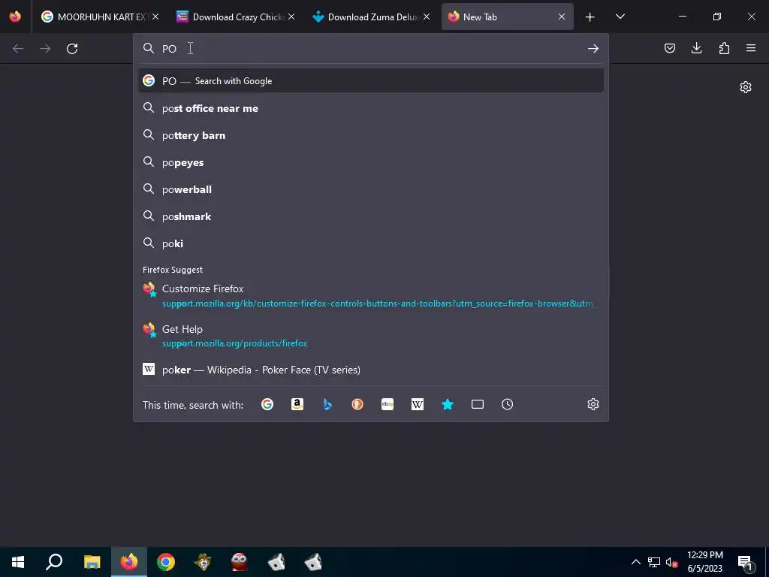Viewport: 769px width, 577px height.
Task: Search with DuckDuckGo icon this time
Action: coord(357,404)
